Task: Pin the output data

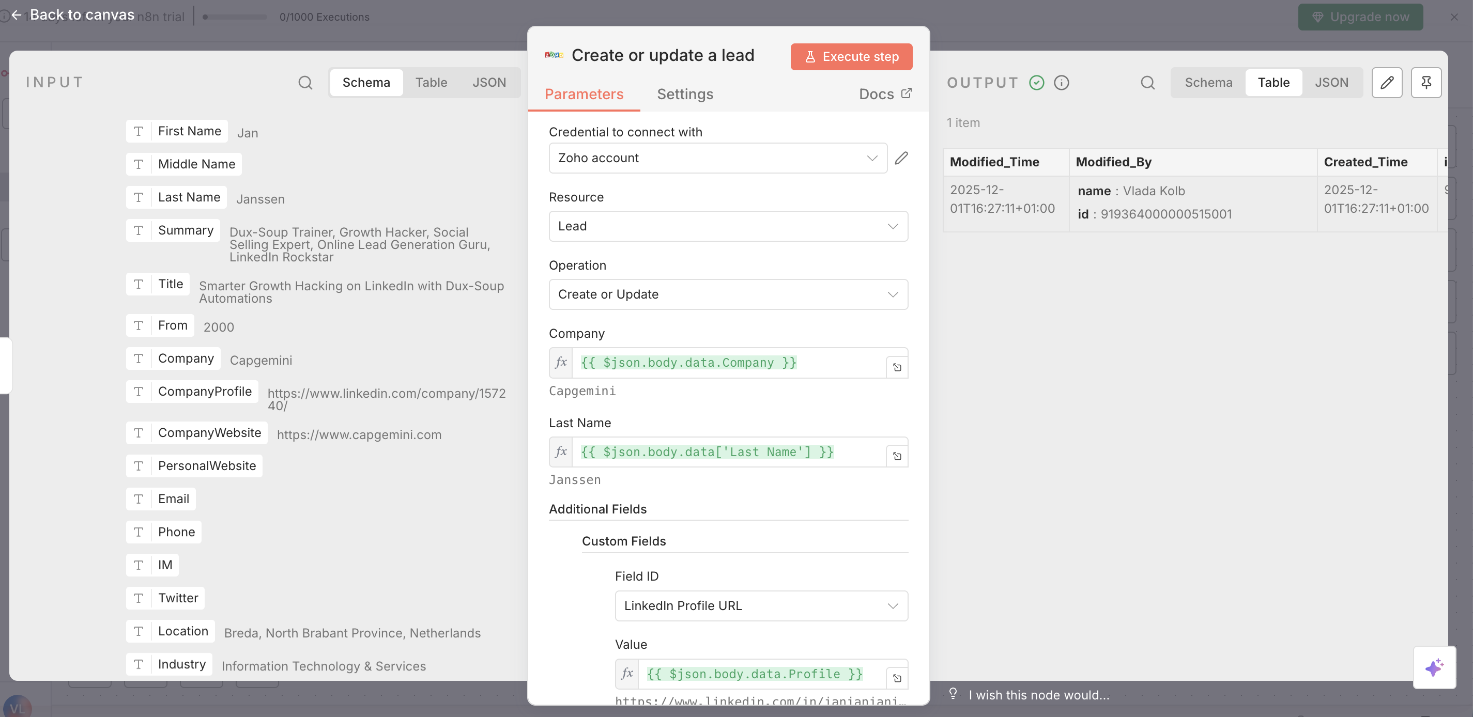Action: tap(1425, 82)
